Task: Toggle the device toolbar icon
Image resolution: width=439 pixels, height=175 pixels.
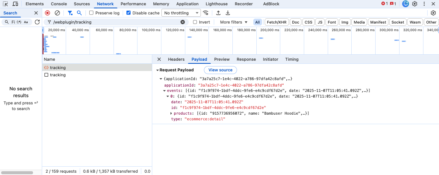Action: click(x=15, y=4)
